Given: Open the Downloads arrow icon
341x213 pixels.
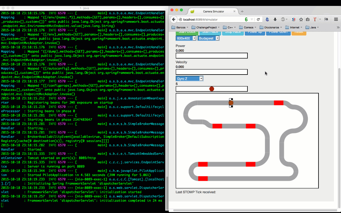Looking at the screenshot, I should point(275,20).
